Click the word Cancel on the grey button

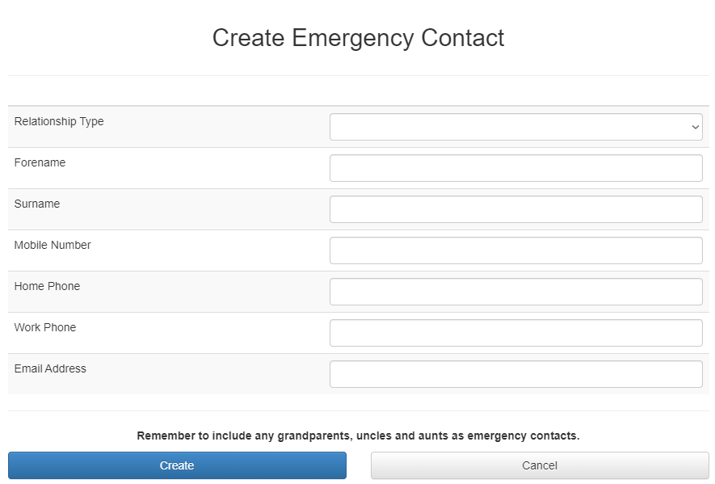(x=540, y=465)
